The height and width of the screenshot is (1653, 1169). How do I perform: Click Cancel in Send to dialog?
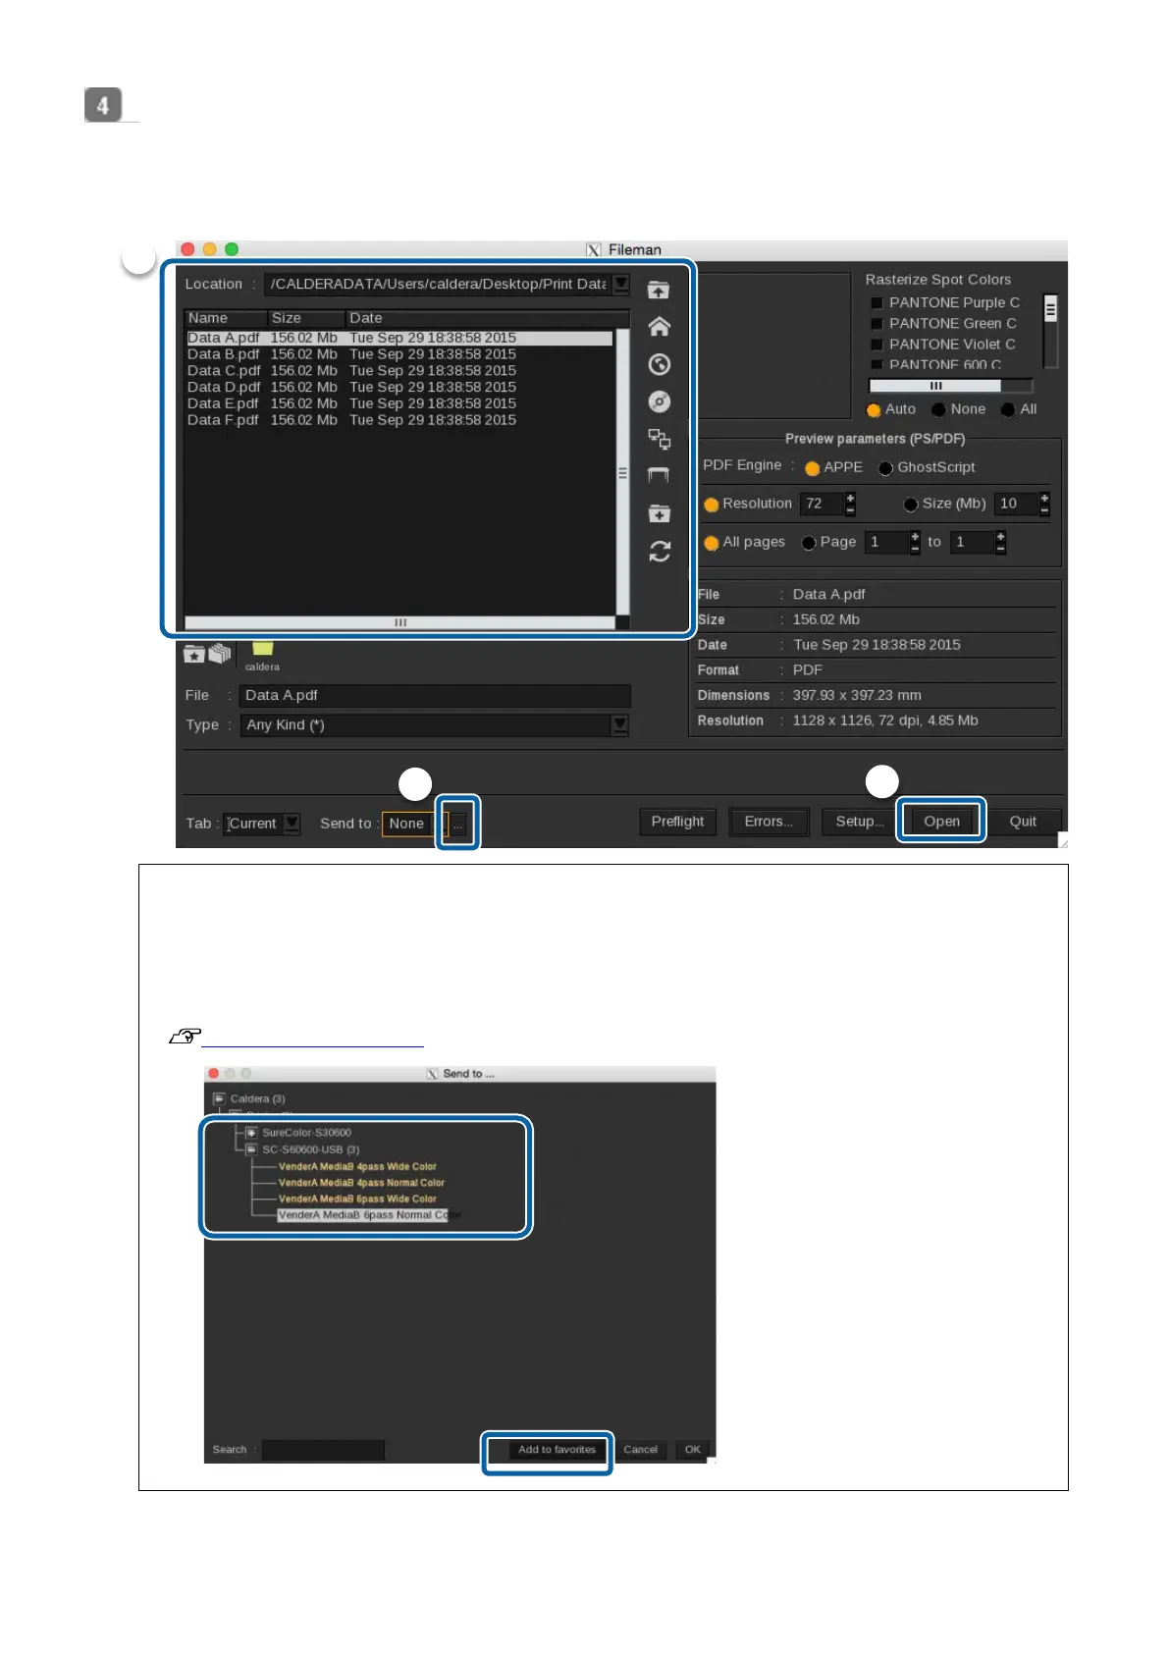click(640, 1450)
